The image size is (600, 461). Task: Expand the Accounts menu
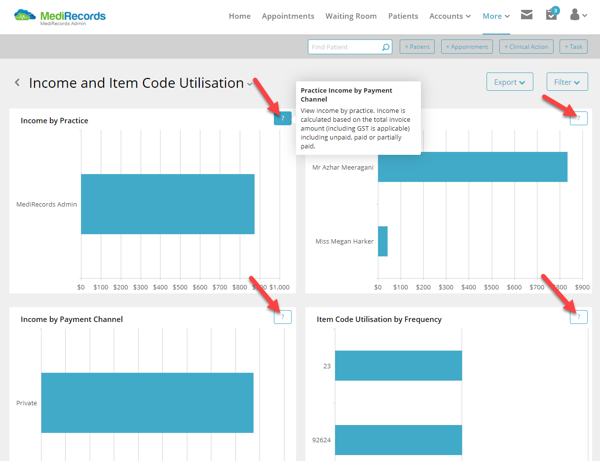(450, 16)
